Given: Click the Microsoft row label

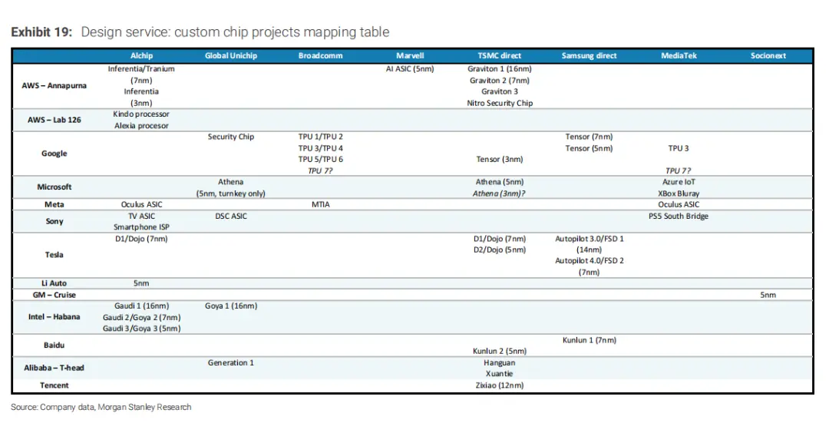Looking at the screenshot, I should (54, 187).
